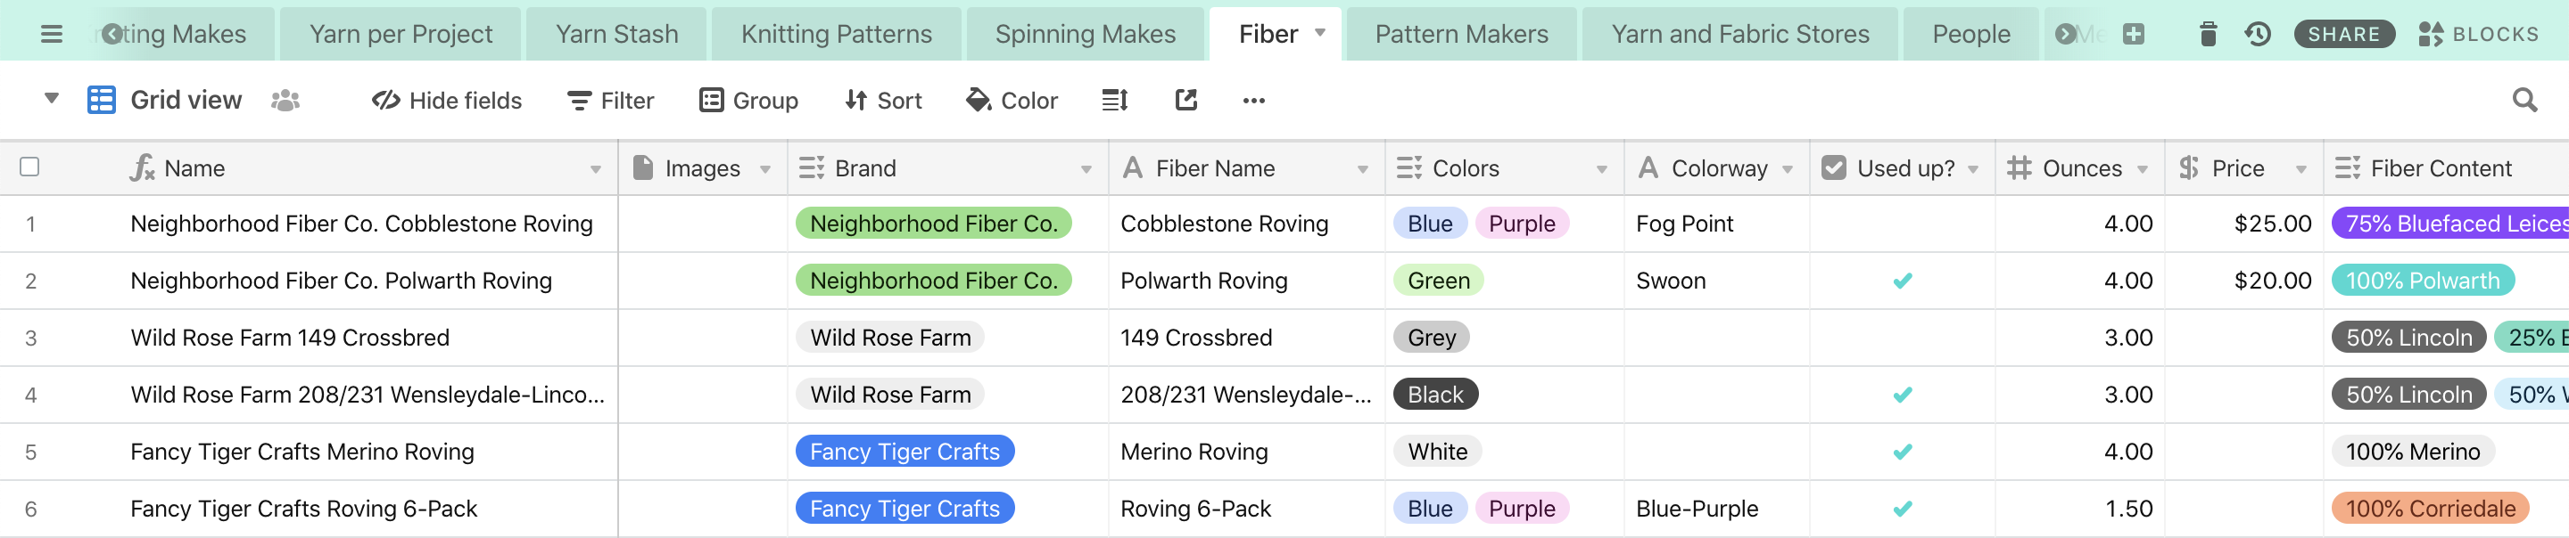Open the Blocks panel
Screen dimensions: 2569x538
2478,34
